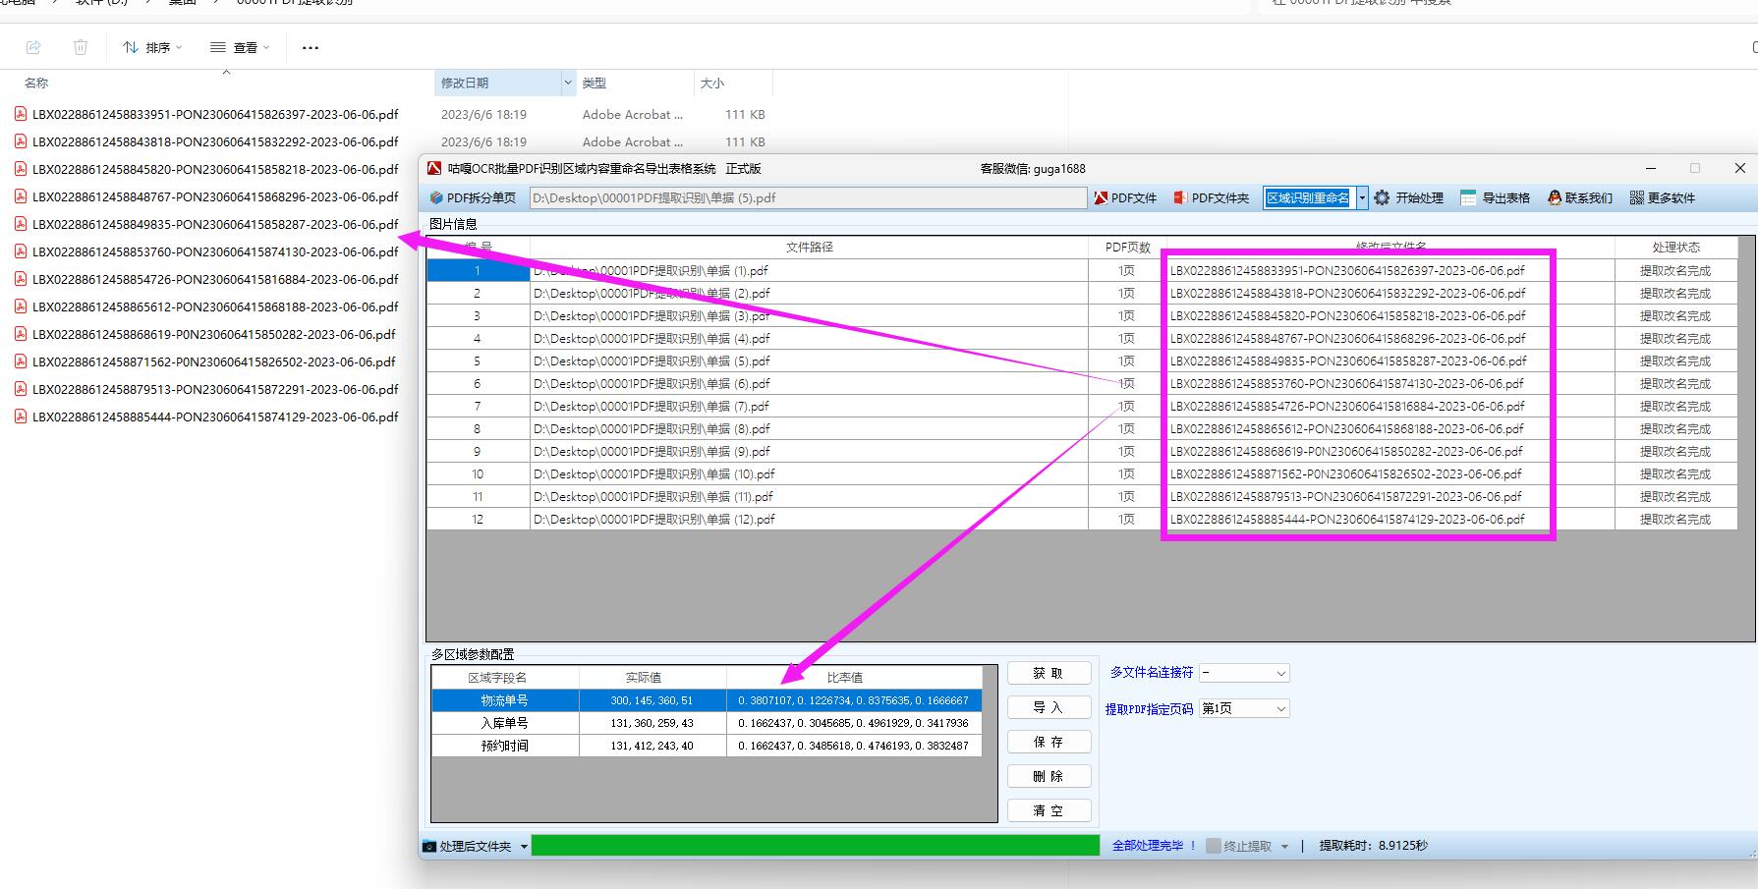1758x889 pixels.
Task: Click the 删除 button
Action: point(1049,776)
